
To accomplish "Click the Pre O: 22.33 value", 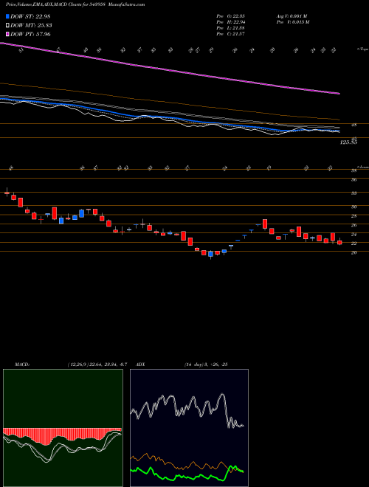I will tap(231, 16).
